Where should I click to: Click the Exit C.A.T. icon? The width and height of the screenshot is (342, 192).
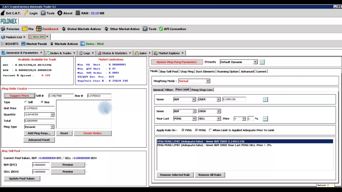(3, 13)
